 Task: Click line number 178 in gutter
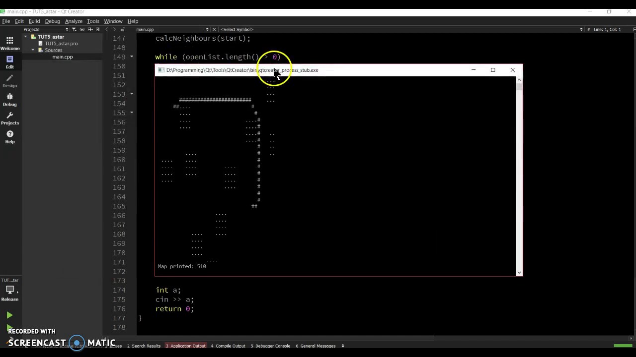[119, 327]
